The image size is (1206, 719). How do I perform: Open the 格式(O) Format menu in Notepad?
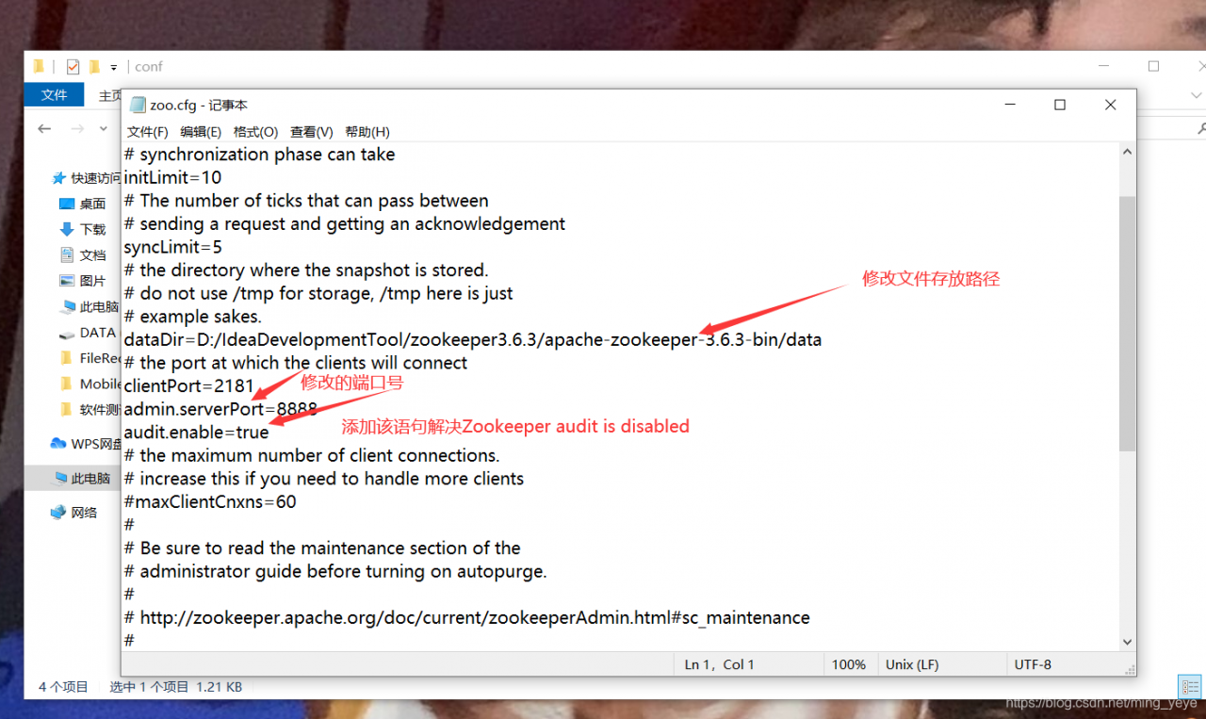coord(255,132)
